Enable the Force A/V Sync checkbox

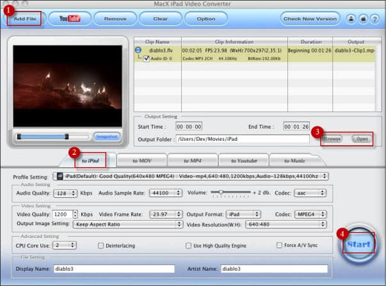point(279,245)
